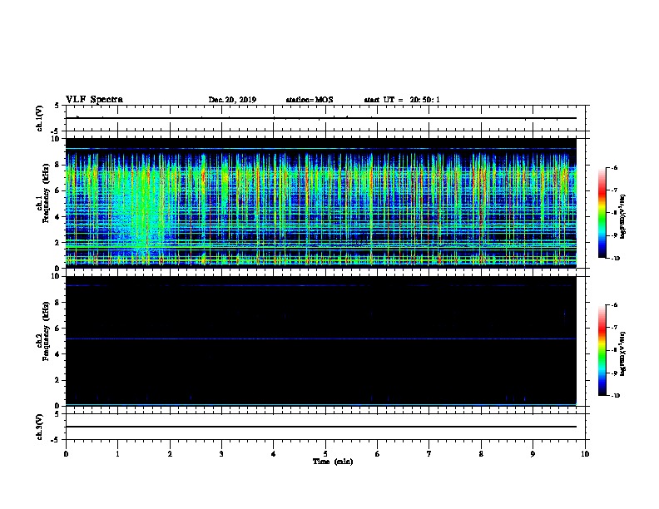Click time axis tick label 5
The image size is (659, 509).
tap(325, 454)
